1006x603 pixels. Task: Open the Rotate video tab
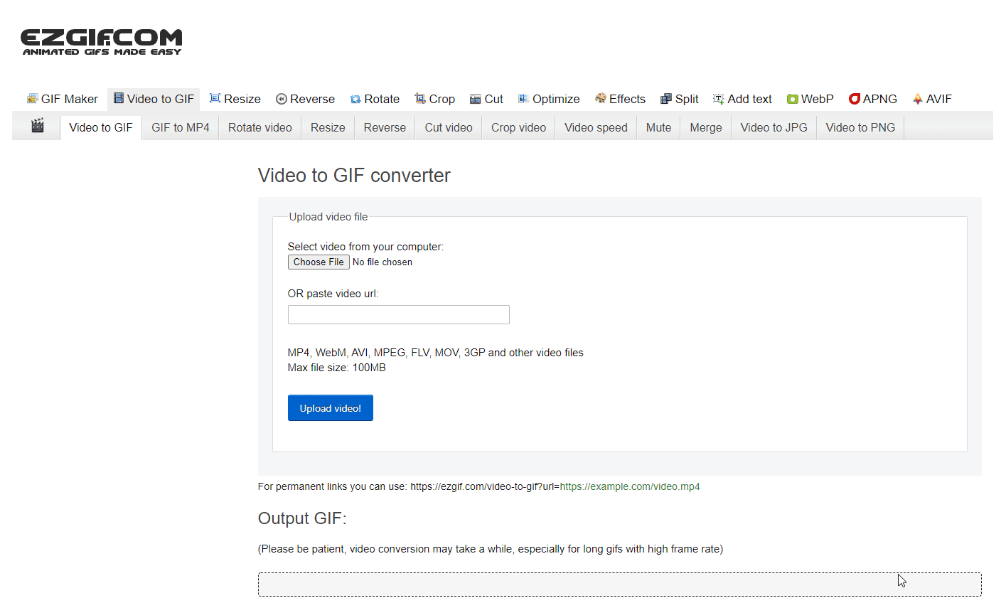coord(260,128)
